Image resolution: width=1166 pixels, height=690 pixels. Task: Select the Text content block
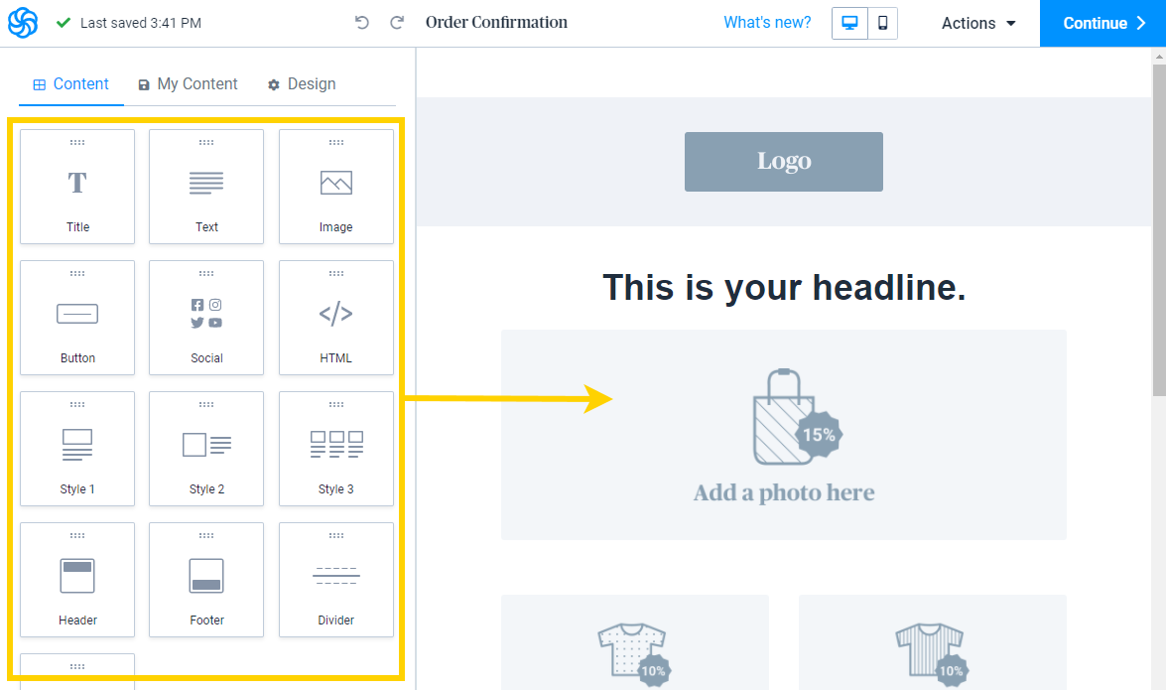pyautogui.click(x=206, y=187)
